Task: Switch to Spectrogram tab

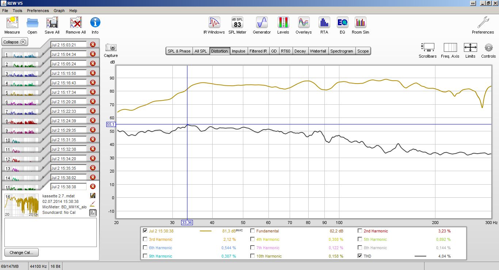Action: coord(342,51)
